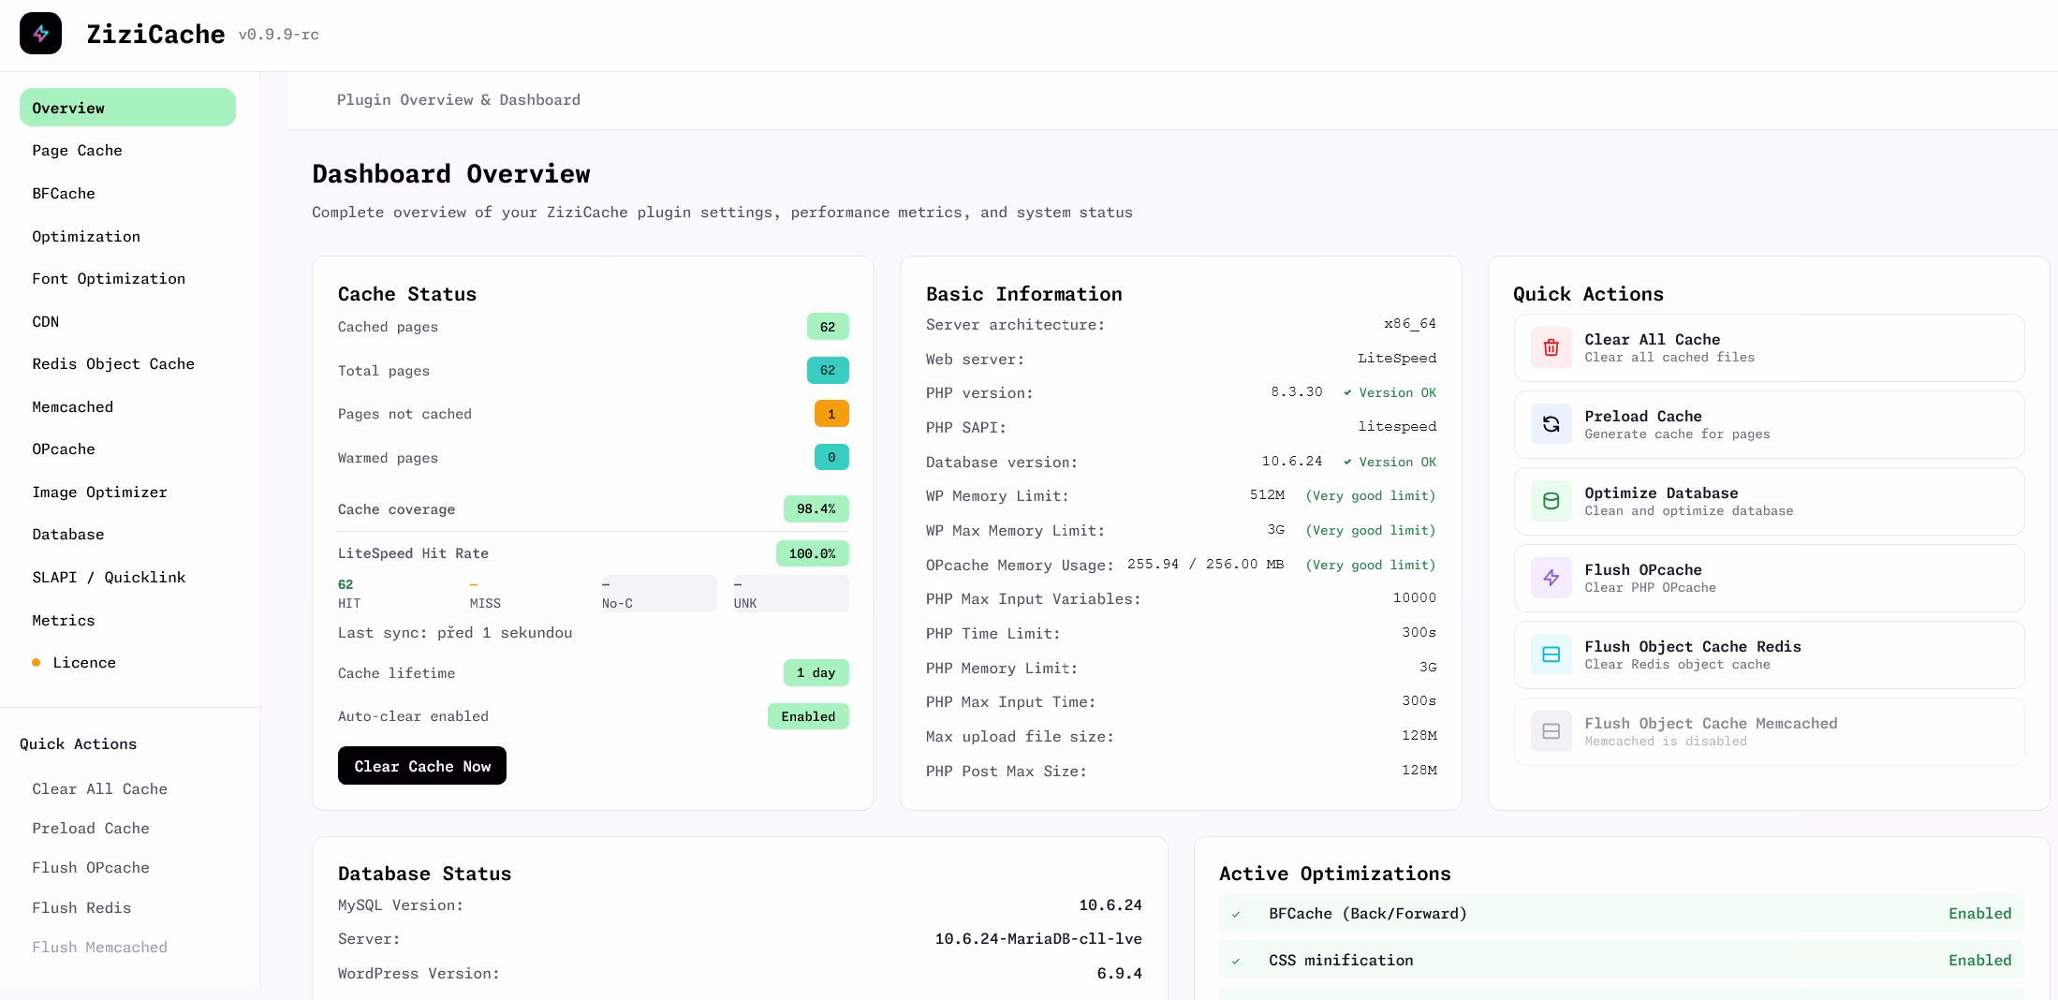This screenshot has height=1000, width=2058.
Task: Toggle Enabled state for BFCache optimization
Action: (1979, 913)
